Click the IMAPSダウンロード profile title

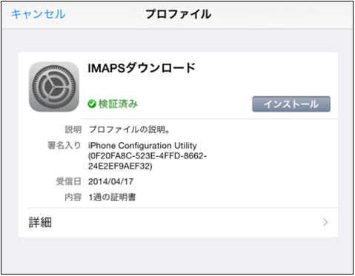click(142, 68)
